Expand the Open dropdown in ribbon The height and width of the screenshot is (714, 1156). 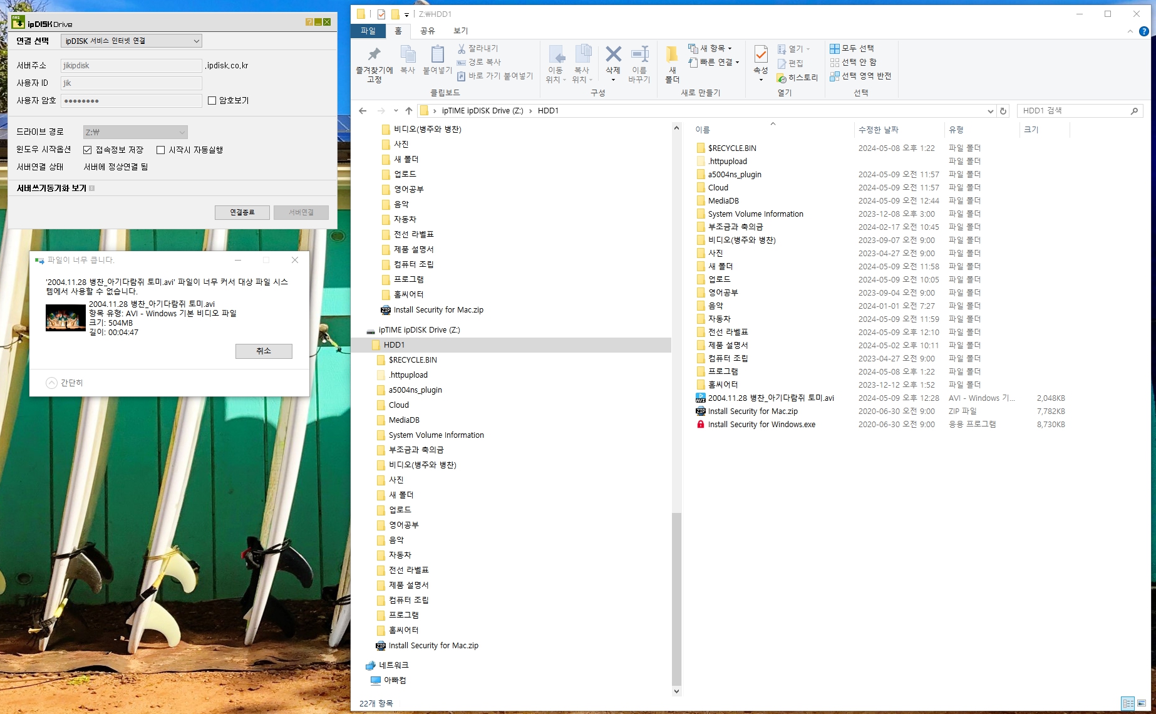(x=793, y=49)
